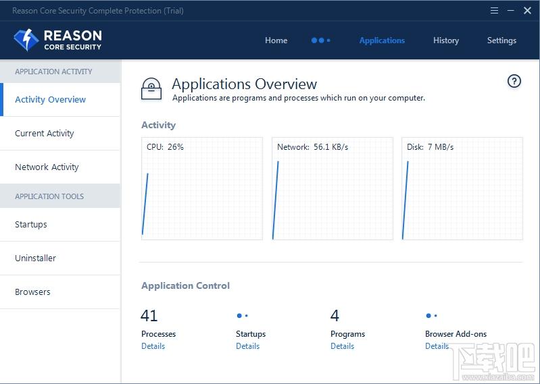The width and height of the screenshot is (540, 384).
Task: Click the loading dots tab in navigation
Action: [x=320, y=40]
